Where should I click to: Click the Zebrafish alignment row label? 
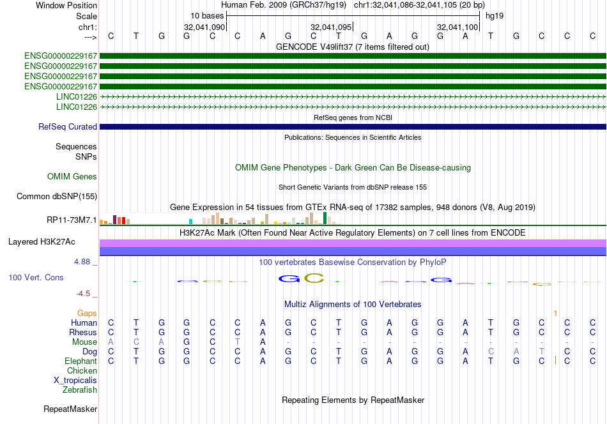tap(80, 390)
